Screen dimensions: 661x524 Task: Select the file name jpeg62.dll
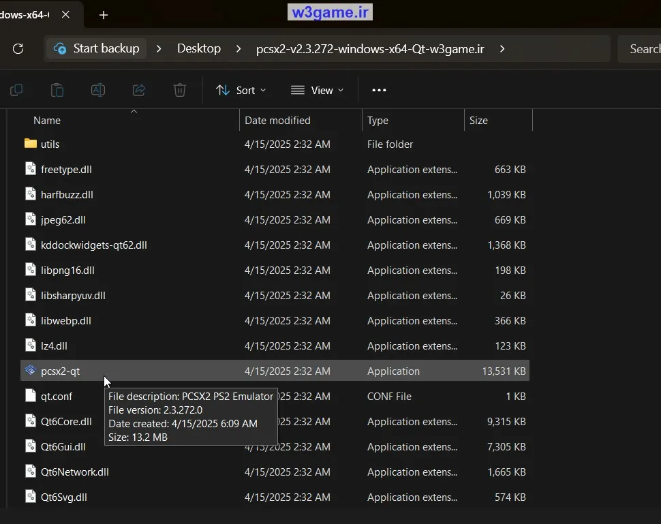63,220
